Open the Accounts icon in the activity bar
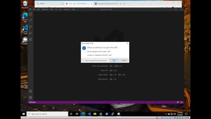Screen dimensions: 211x119 (31, 91)
